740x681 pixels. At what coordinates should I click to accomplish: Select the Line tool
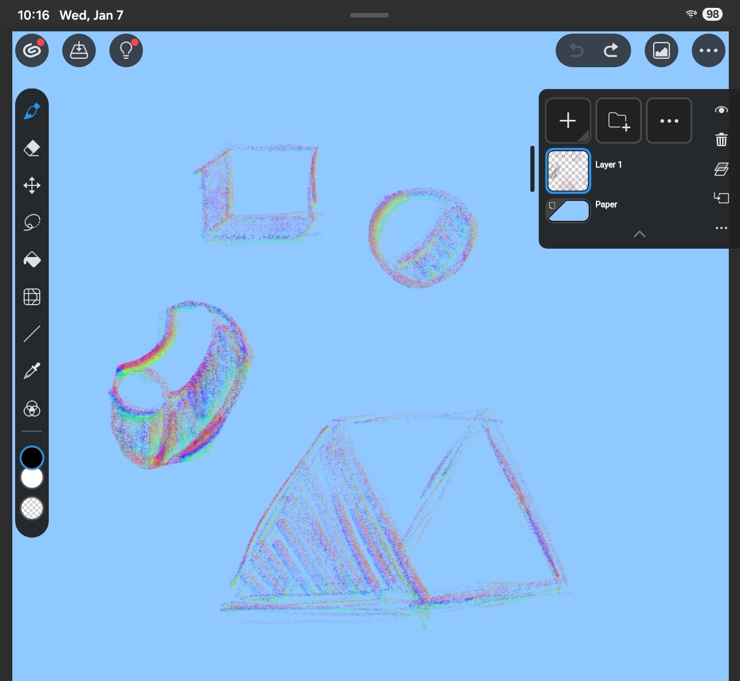(x=32, y=334)
